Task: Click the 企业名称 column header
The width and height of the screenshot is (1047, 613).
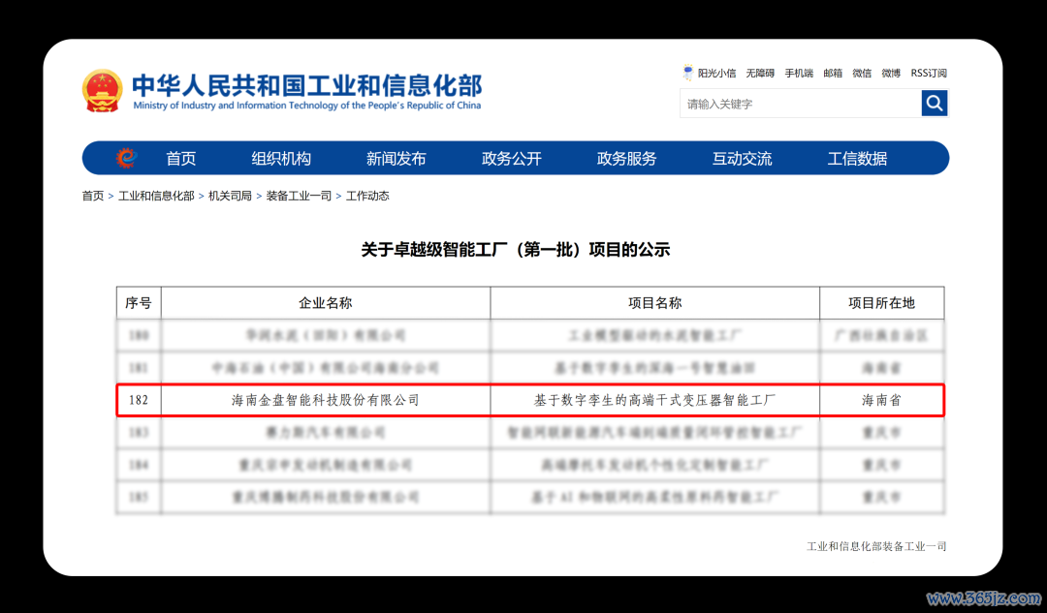Action: [x=325, y=303]
